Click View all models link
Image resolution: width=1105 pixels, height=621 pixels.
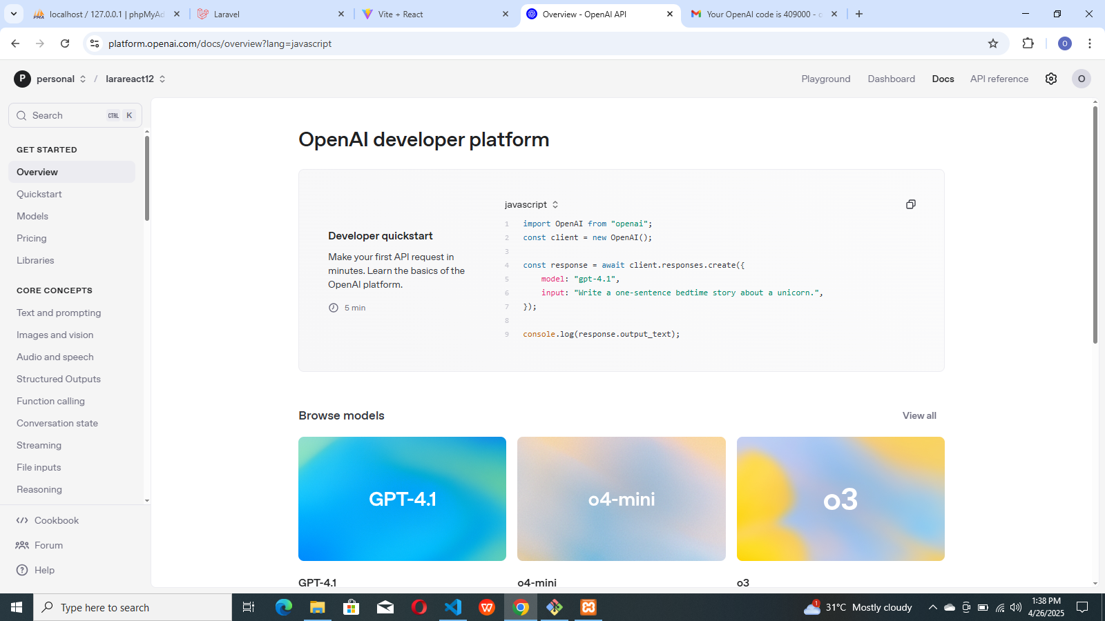coord(919,415)
